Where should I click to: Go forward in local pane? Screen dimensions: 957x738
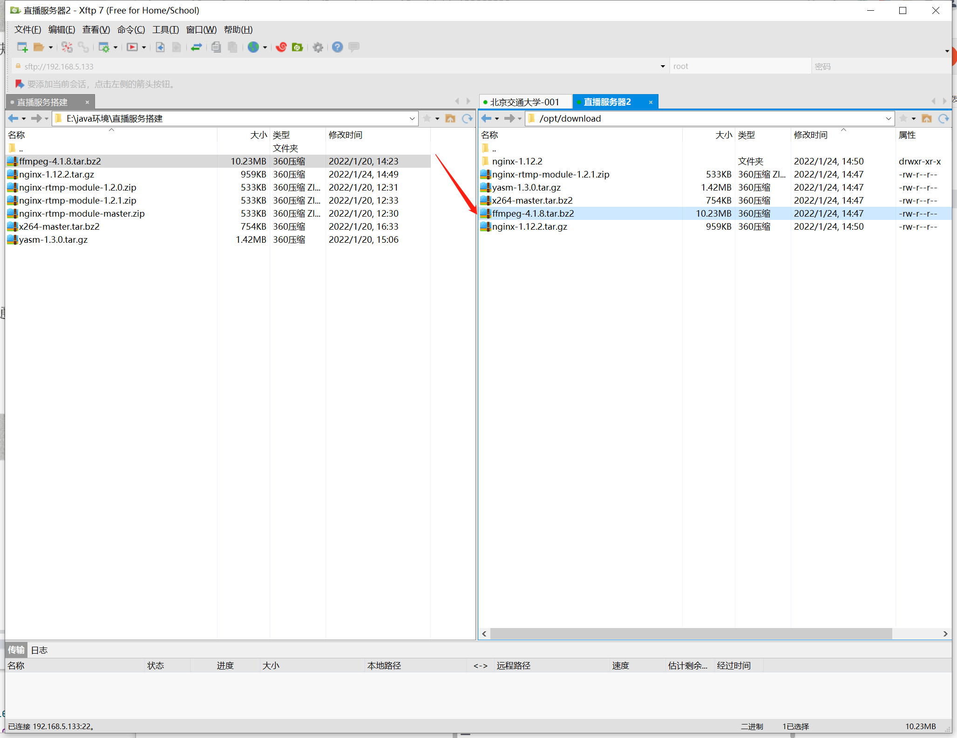coord(36,118)
